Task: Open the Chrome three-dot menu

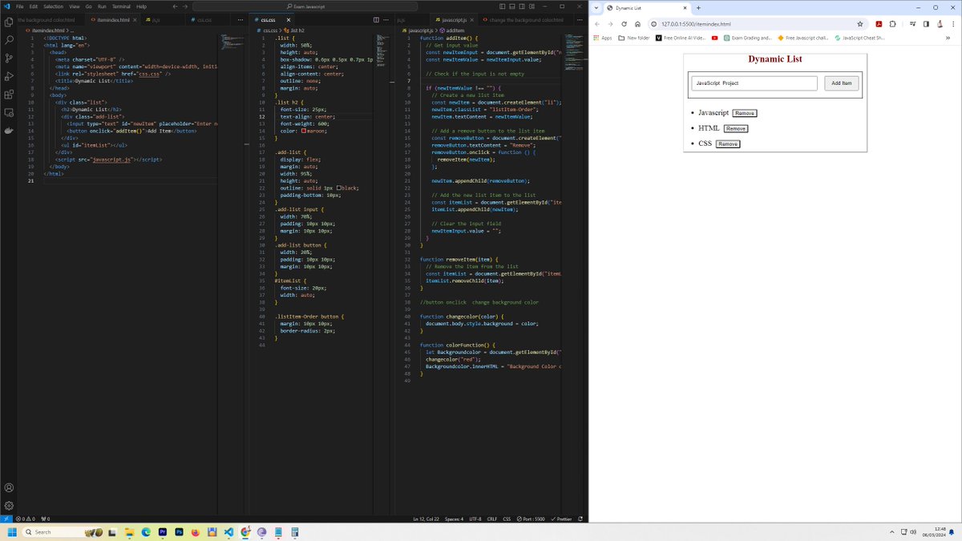Action: pyautogui.click(x=952, y=24)
